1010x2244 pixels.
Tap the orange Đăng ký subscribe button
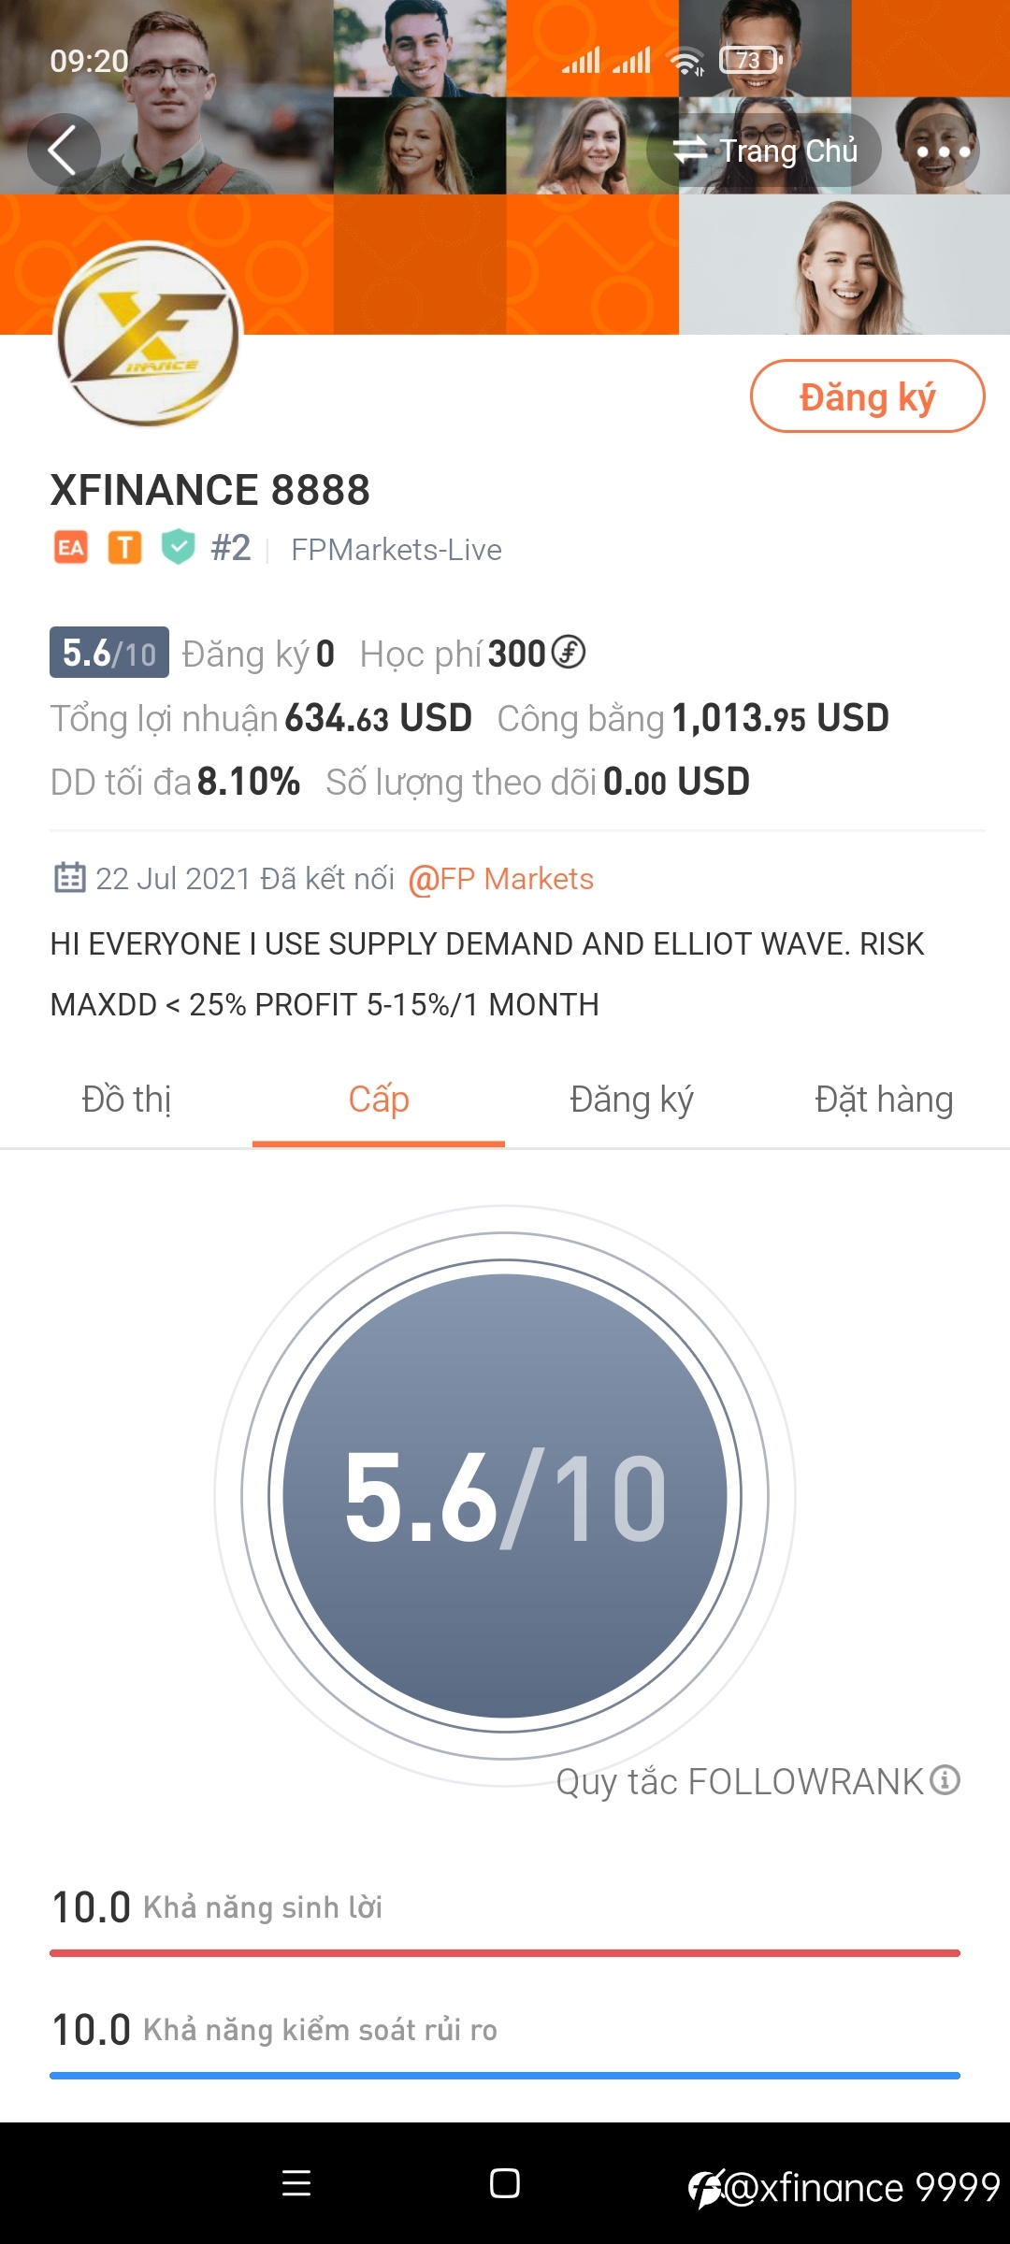click(867, 396)
